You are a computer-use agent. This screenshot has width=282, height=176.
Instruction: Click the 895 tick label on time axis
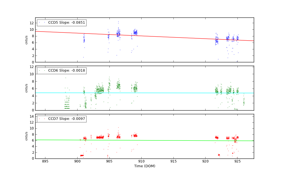pos(45,161)
